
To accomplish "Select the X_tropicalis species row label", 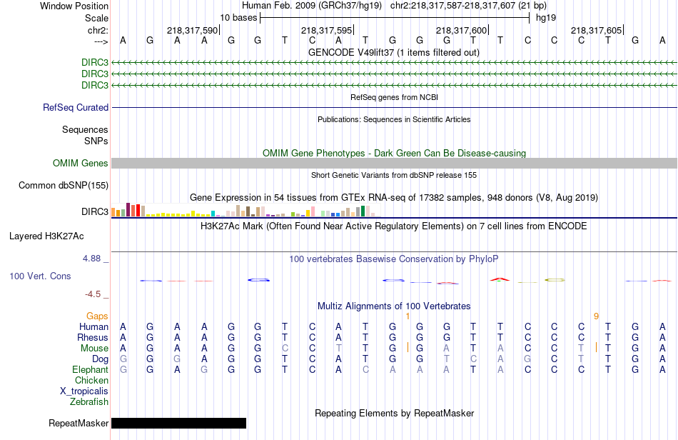I will [x=84, y=391].
